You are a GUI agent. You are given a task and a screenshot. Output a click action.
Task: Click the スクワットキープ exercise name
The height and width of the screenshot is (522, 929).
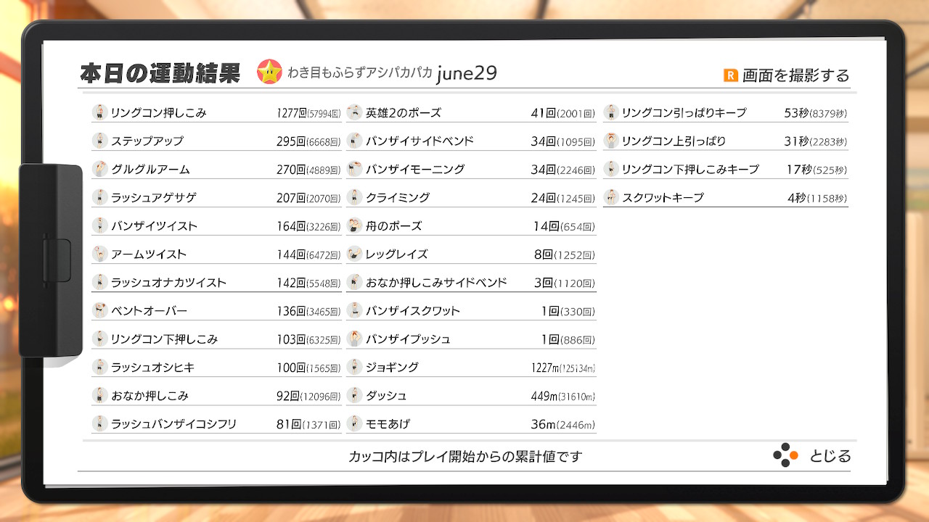[x=663, y=198]
